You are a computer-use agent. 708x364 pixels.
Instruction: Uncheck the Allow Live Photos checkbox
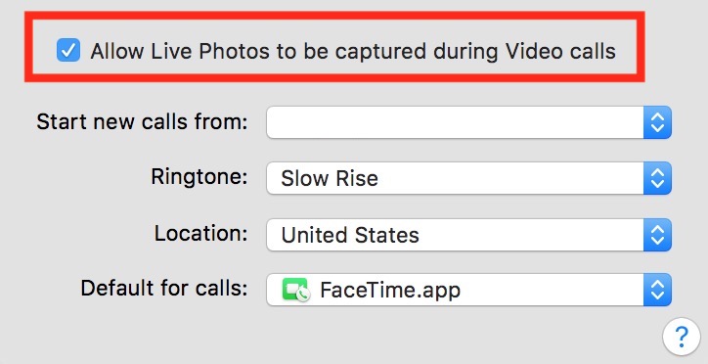pos(68,50)
